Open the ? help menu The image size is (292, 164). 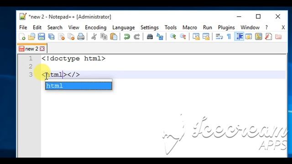pyautogui.click(x=266, y=27)
